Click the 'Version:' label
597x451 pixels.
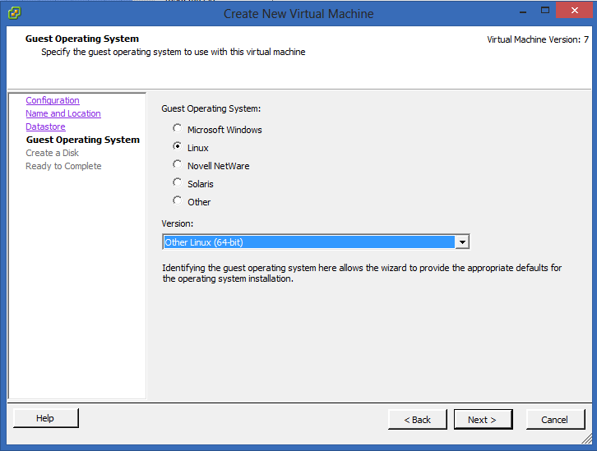[x=178, y=223]
